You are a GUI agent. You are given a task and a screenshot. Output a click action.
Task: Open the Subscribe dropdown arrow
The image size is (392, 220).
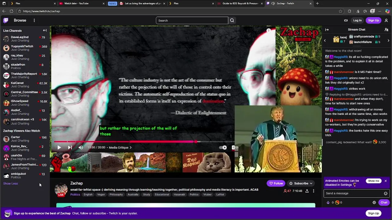tap(311, 183)
